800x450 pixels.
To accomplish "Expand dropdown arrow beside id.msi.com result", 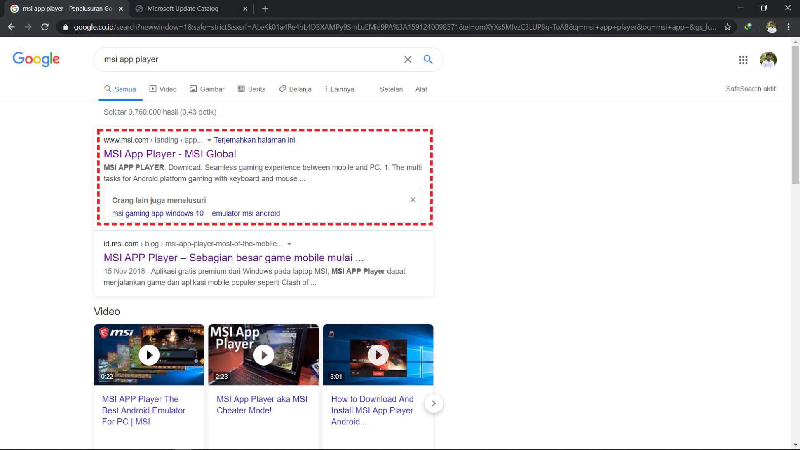I will pyautogui.click(x=289, y=244).
